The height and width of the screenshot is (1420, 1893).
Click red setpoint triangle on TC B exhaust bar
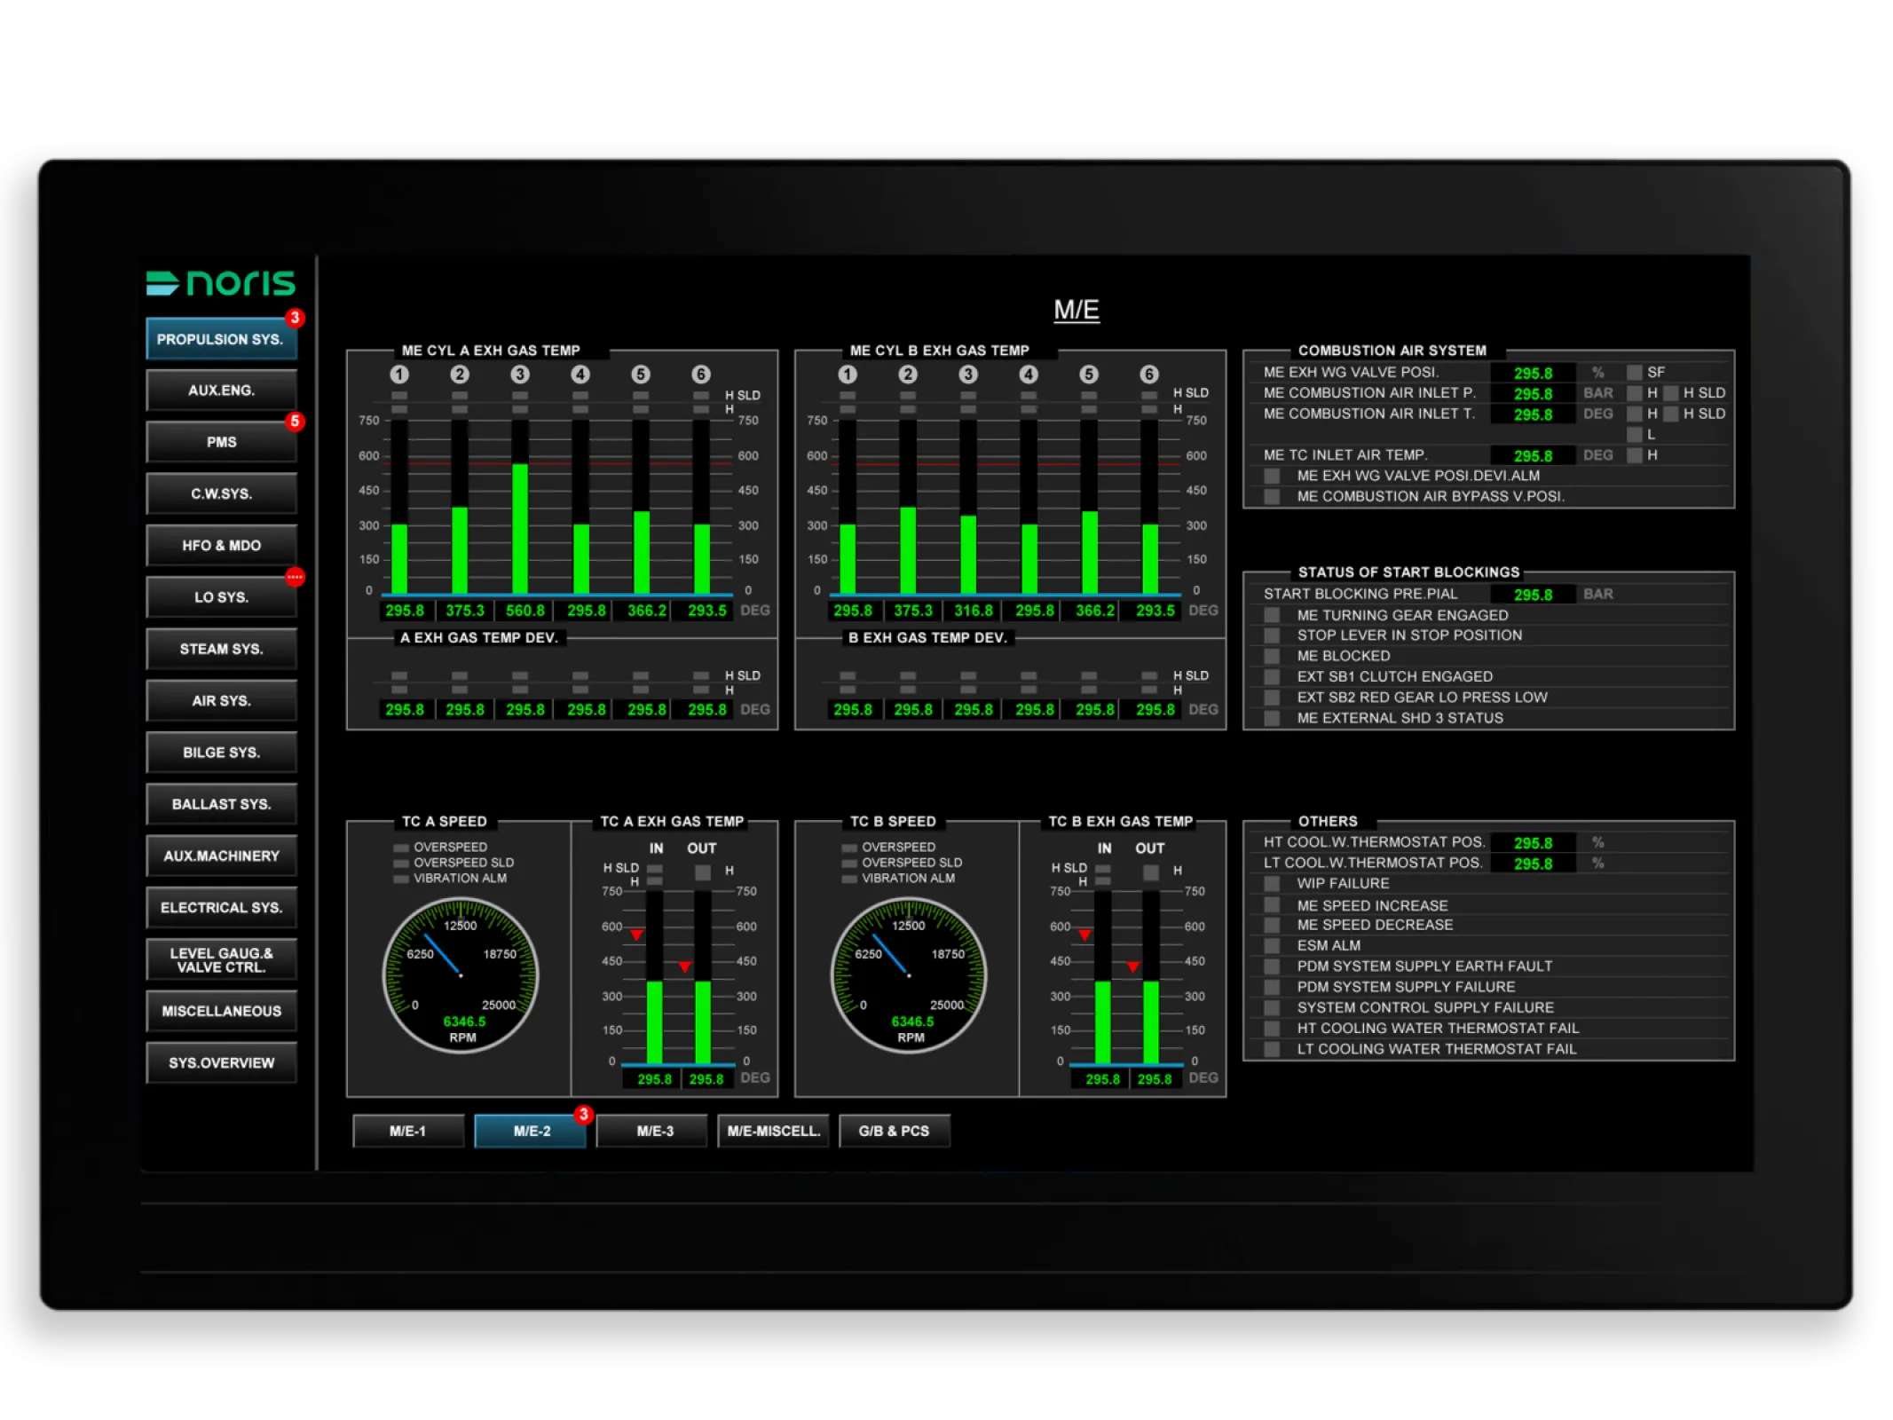pos(1085,934)
